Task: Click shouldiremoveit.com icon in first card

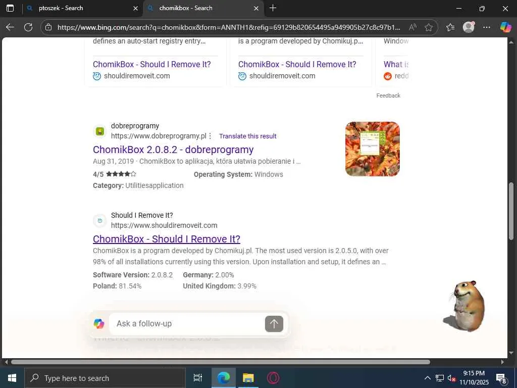Action: 96,76
